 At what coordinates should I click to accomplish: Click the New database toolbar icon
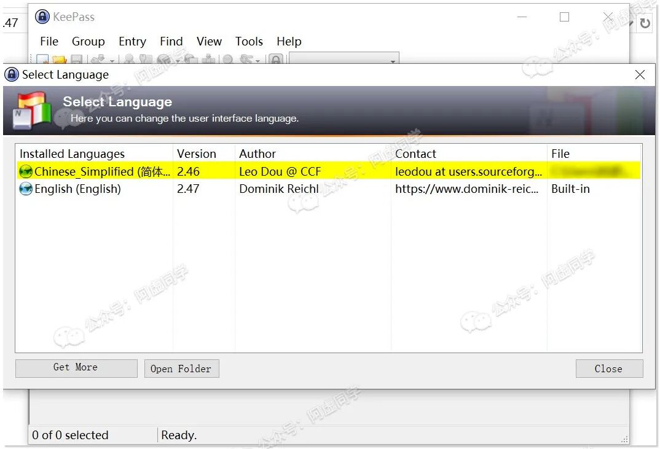(42, 60)
